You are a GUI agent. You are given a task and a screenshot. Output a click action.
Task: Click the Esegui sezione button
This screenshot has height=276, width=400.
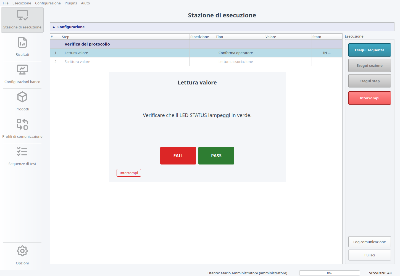[370, 65]
